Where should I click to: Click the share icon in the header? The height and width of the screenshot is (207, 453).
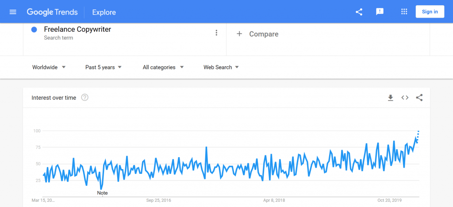[359, 12]
